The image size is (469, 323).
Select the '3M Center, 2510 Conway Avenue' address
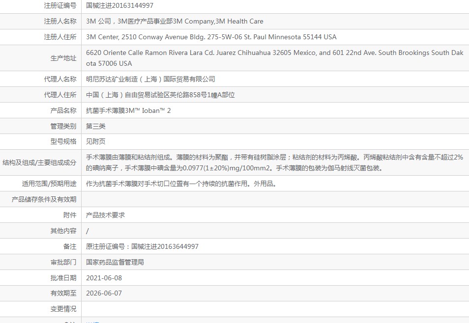[x=211, y=37]
